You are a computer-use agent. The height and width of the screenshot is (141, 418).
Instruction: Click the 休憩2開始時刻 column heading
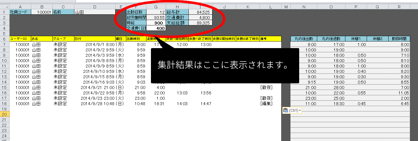pos(224,39)
